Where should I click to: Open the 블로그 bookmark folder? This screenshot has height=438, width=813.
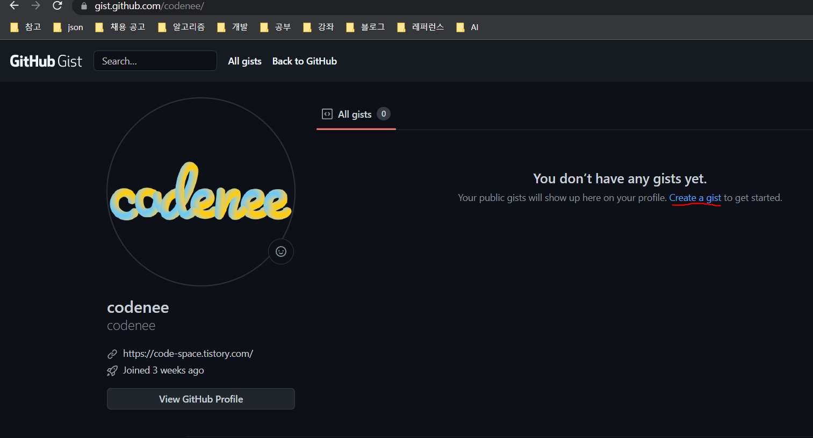pos(366,27)
